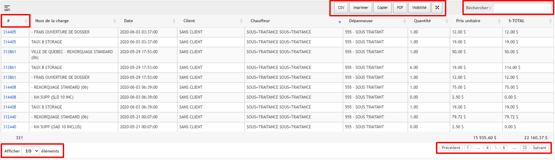
Task: Open the Afficher elements count dropdown
Action: pyautogui.click(x=31, y=151)
